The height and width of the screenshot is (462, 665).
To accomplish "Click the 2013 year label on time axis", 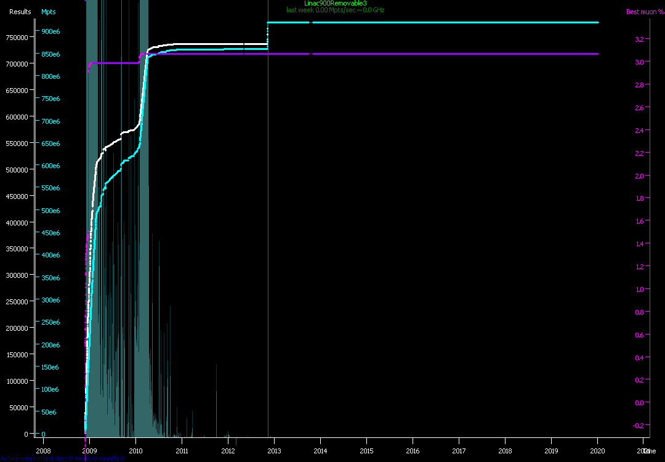I will 274,451.
